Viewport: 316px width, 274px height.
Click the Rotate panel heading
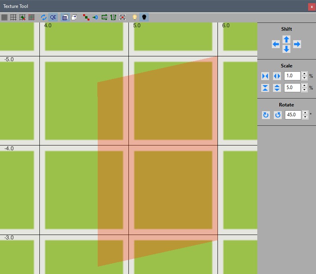tap(286, 105)
